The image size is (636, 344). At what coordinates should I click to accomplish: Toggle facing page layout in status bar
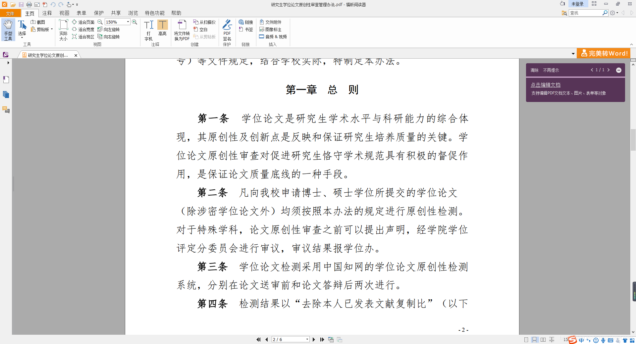(x=544, y=339)
